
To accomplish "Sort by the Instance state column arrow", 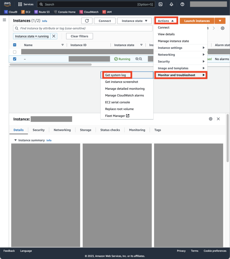I will click(x=141, y=45).
